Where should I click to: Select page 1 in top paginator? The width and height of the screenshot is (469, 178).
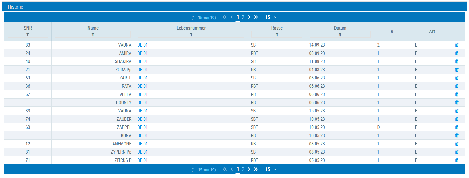[238, 17]
